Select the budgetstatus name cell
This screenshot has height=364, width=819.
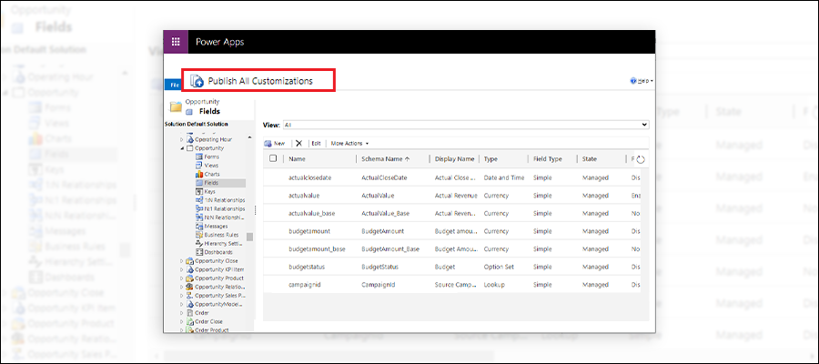(307, 267)
